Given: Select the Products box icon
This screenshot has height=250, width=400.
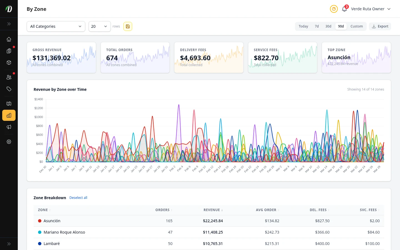Looking at the screenshot, I should pyautogui.click(x=9, y=62).
